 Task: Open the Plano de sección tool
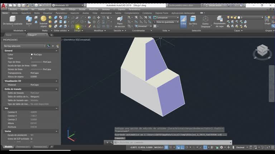(120, 22)
